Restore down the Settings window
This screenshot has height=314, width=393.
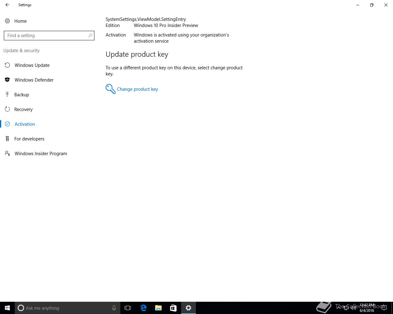372,5
